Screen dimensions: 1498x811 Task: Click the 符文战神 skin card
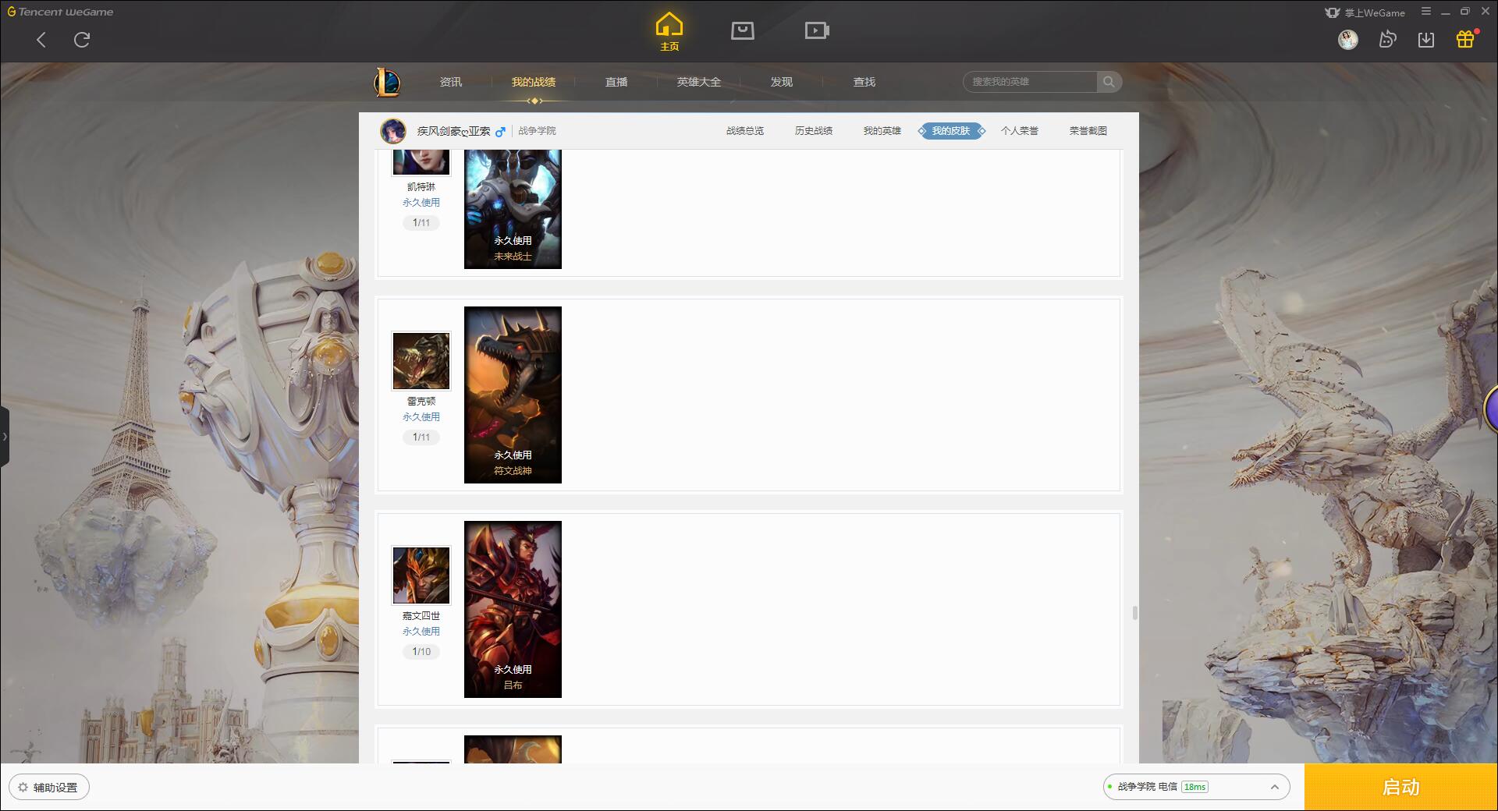513,395
